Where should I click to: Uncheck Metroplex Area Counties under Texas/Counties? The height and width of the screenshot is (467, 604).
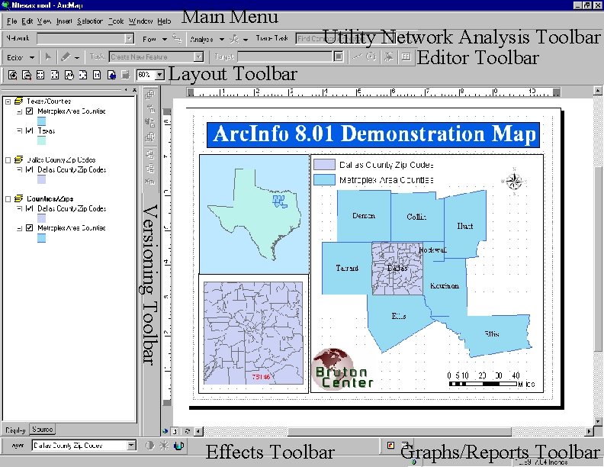click(x=29, y=111)
